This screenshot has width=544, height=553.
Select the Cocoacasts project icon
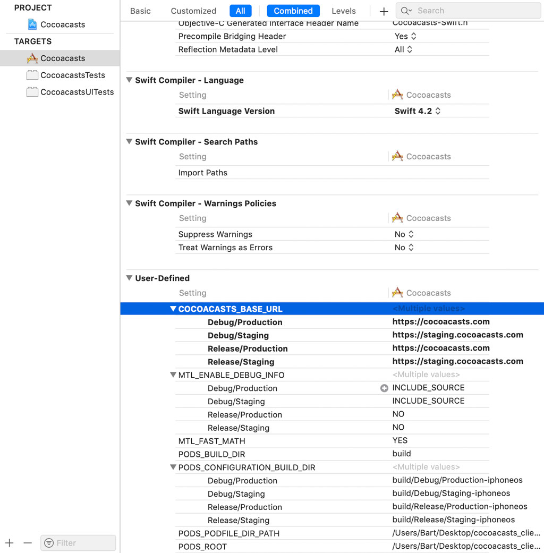[x=32, y=24]
